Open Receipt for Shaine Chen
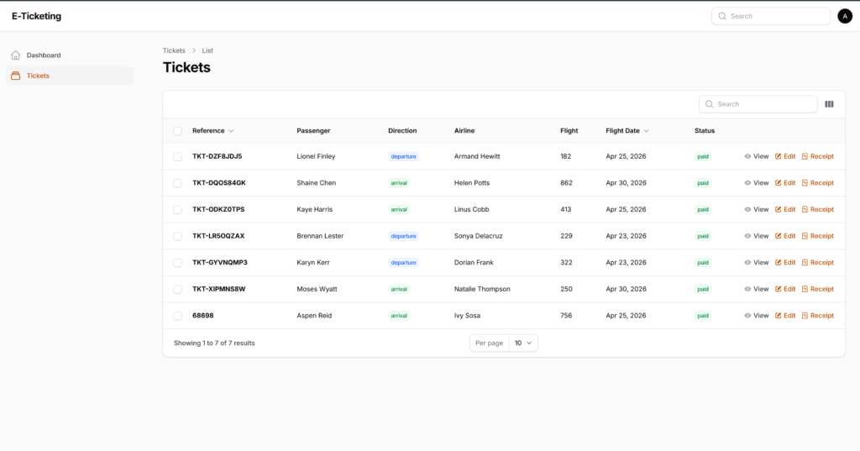The height and width of the screenshot is (451, 860). [x=818, y=183]
